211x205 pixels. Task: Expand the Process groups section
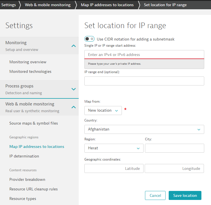pyautogui.click(x=73, y=89)
